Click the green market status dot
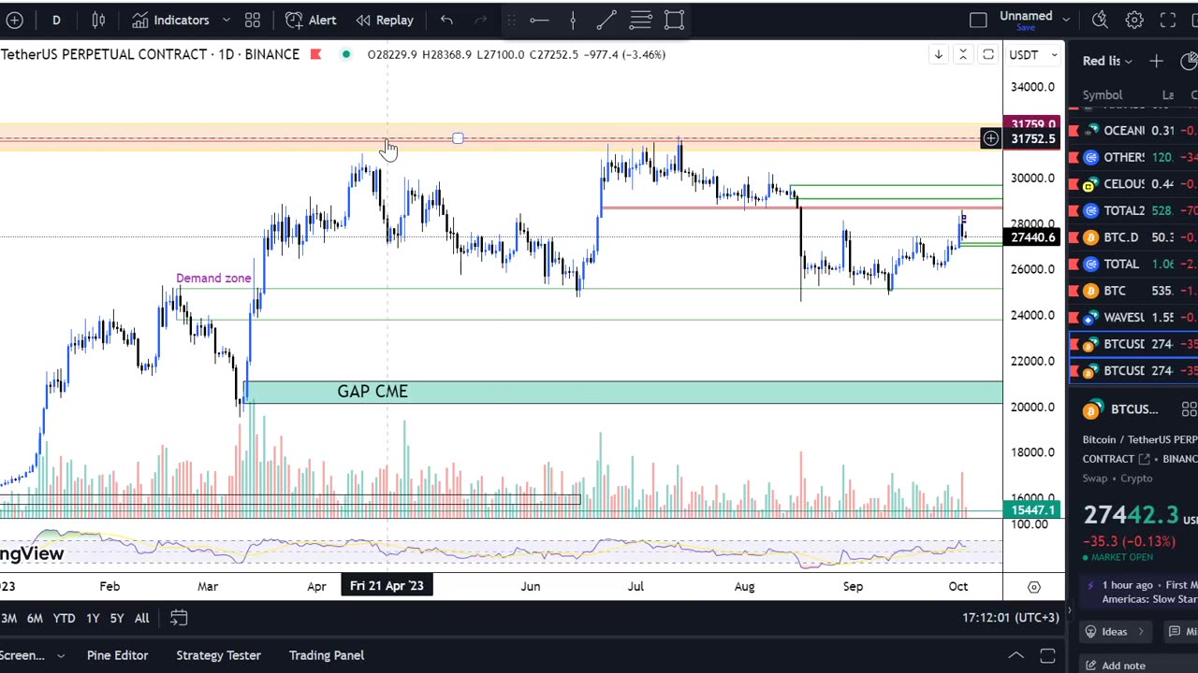Screen dimensions: 1198x673 click(346, 54)
